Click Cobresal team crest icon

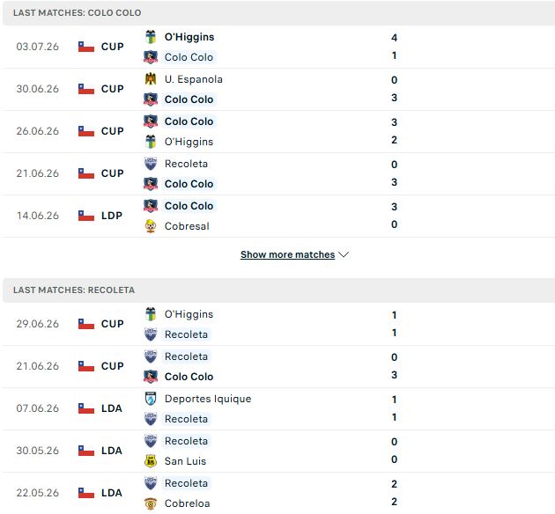pos(151,226)
